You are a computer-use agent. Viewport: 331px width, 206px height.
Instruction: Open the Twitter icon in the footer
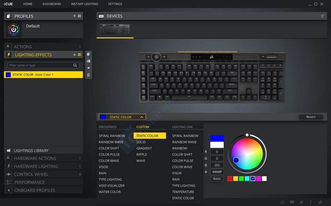click(x=301, y=202)
